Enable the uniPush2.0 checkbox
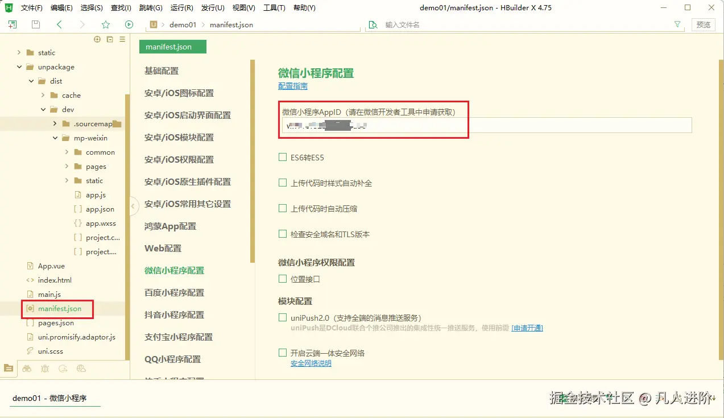Viewport: 724px width, 418px height. coord(283,317)
